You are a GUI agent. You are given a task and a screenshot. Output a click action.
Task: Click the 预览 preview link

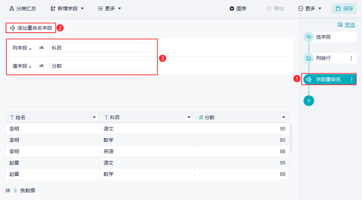click(x=346, y=24)
